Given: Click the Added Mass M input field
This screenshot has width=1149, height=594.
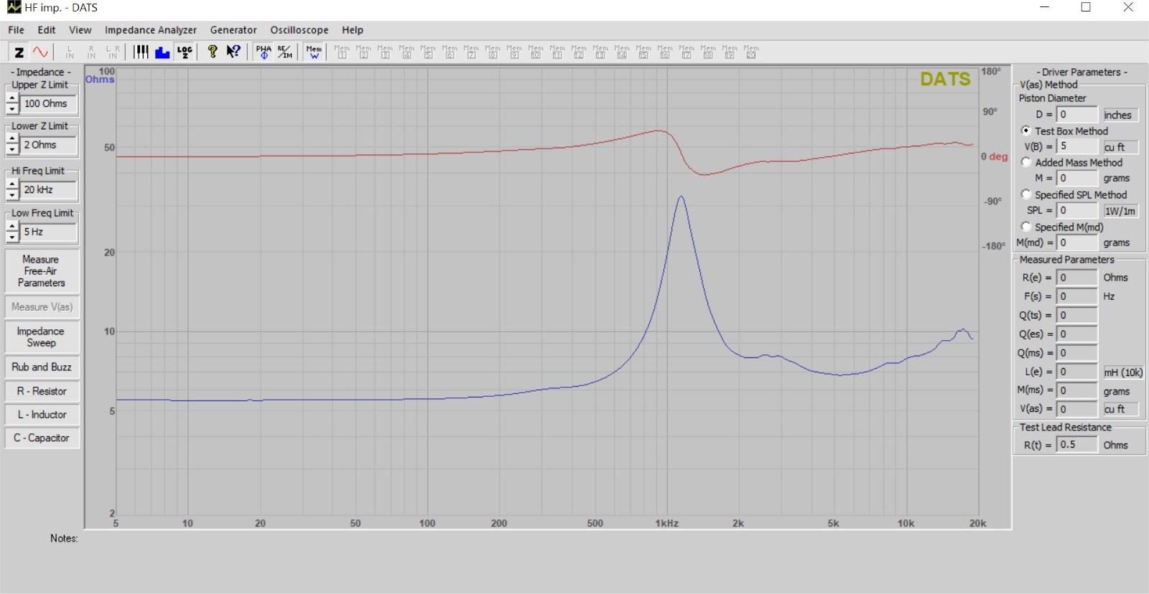Looking at the screenshot, I should tap(1077, 178).
